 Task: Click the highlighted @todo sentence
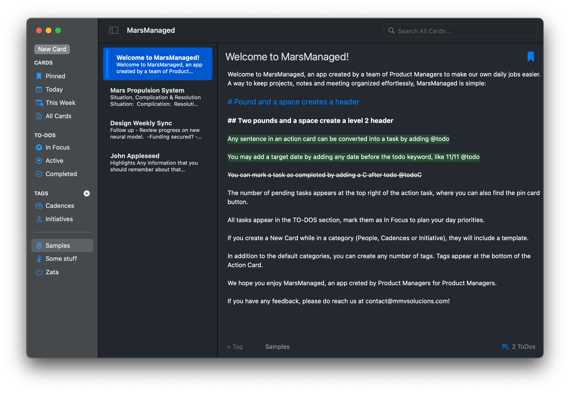(338, 139)
